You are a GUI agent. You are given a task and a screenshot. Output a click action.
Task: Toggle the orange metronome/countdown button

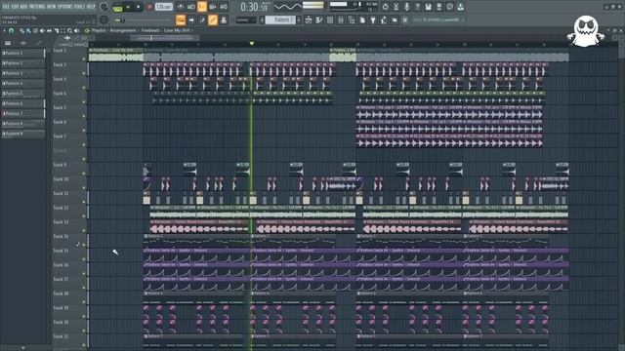click(202, 7)
